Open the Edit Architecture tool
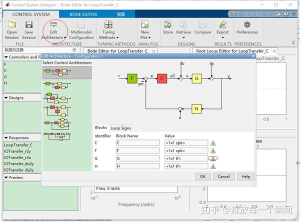300x222 pixels. [x=53, y=30]
